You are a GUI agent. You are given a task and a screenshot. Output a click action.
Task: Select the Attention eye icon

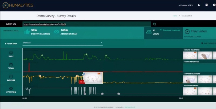11,88
